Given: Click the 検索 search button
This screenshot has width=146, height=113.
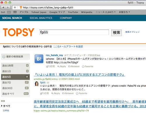Looking at the screenshot, I should 117,33.
